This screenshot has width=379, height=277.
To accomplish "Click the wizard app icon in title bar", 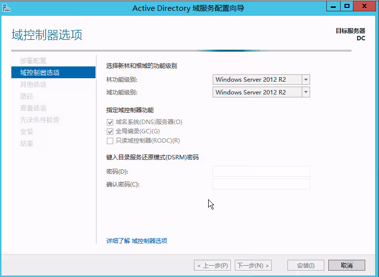I will [x=6, y=7].
